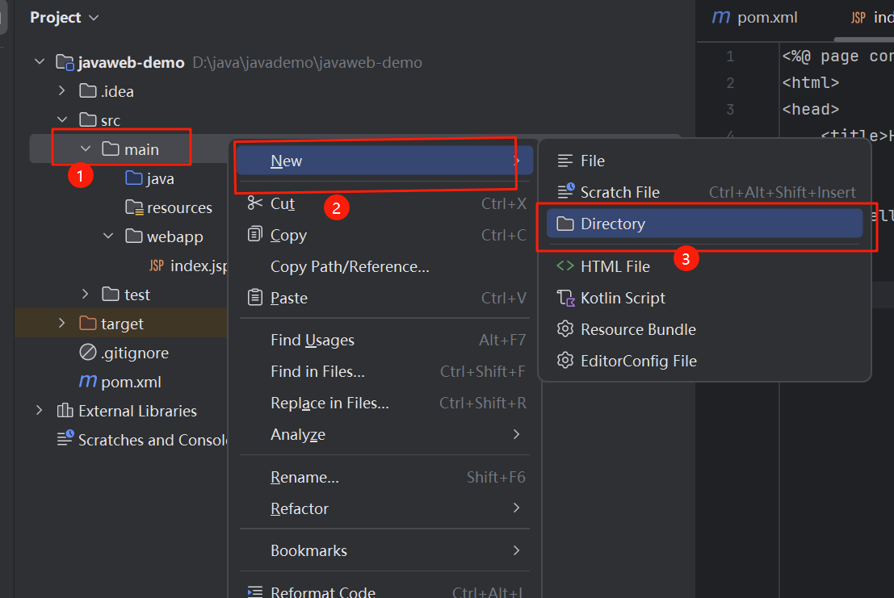Click the test folder icon
This screenshot has width=894, height=598.
coord(111,294)
